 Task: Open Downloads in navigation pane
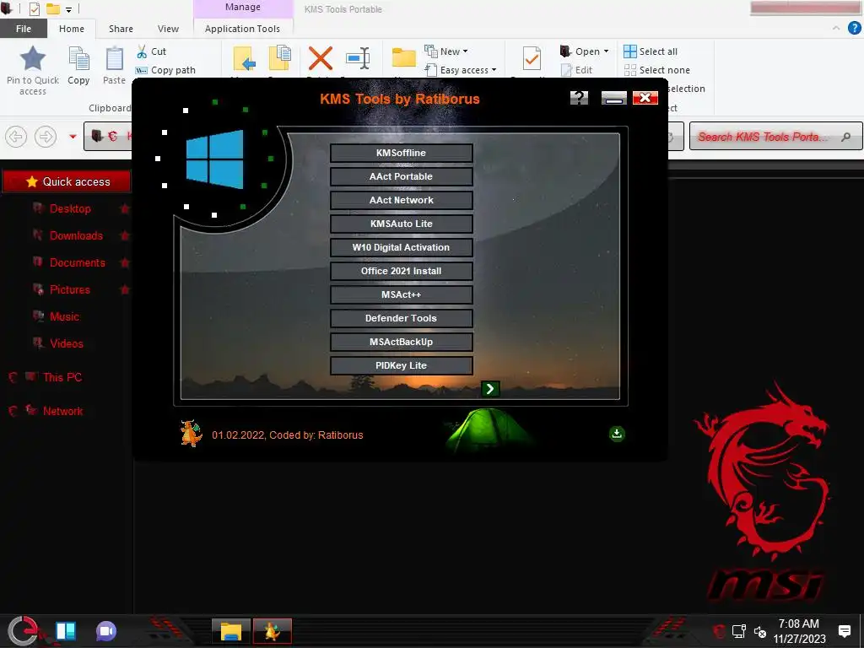pos(76,236)
